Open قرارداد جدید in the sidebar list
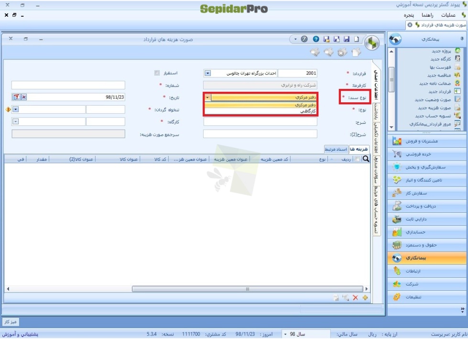The width and height of the screenshot is (468, 339). [x=440, y=92]
